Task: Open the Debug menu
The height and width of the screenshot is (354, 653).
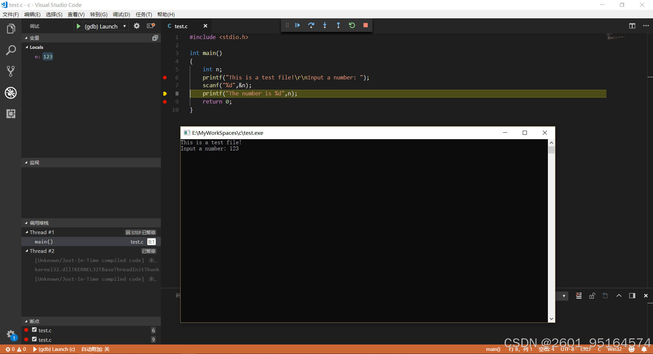Action: point(121,15)
